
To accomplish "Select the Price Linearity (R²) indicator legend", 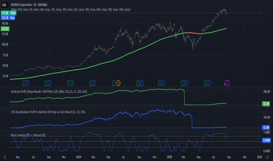I will coord(28,135).
